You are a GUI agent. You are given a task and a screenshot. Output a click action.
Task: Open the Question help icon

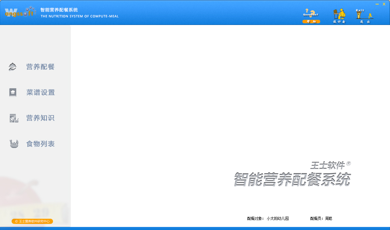pyautogui.click(x=311, y=13)
